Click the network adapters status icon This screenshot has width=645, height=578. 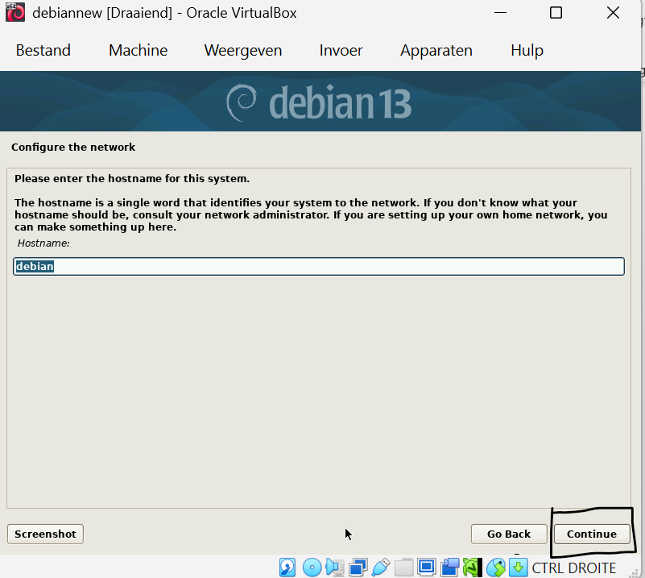pyautogui.click(x=358, y=568)
